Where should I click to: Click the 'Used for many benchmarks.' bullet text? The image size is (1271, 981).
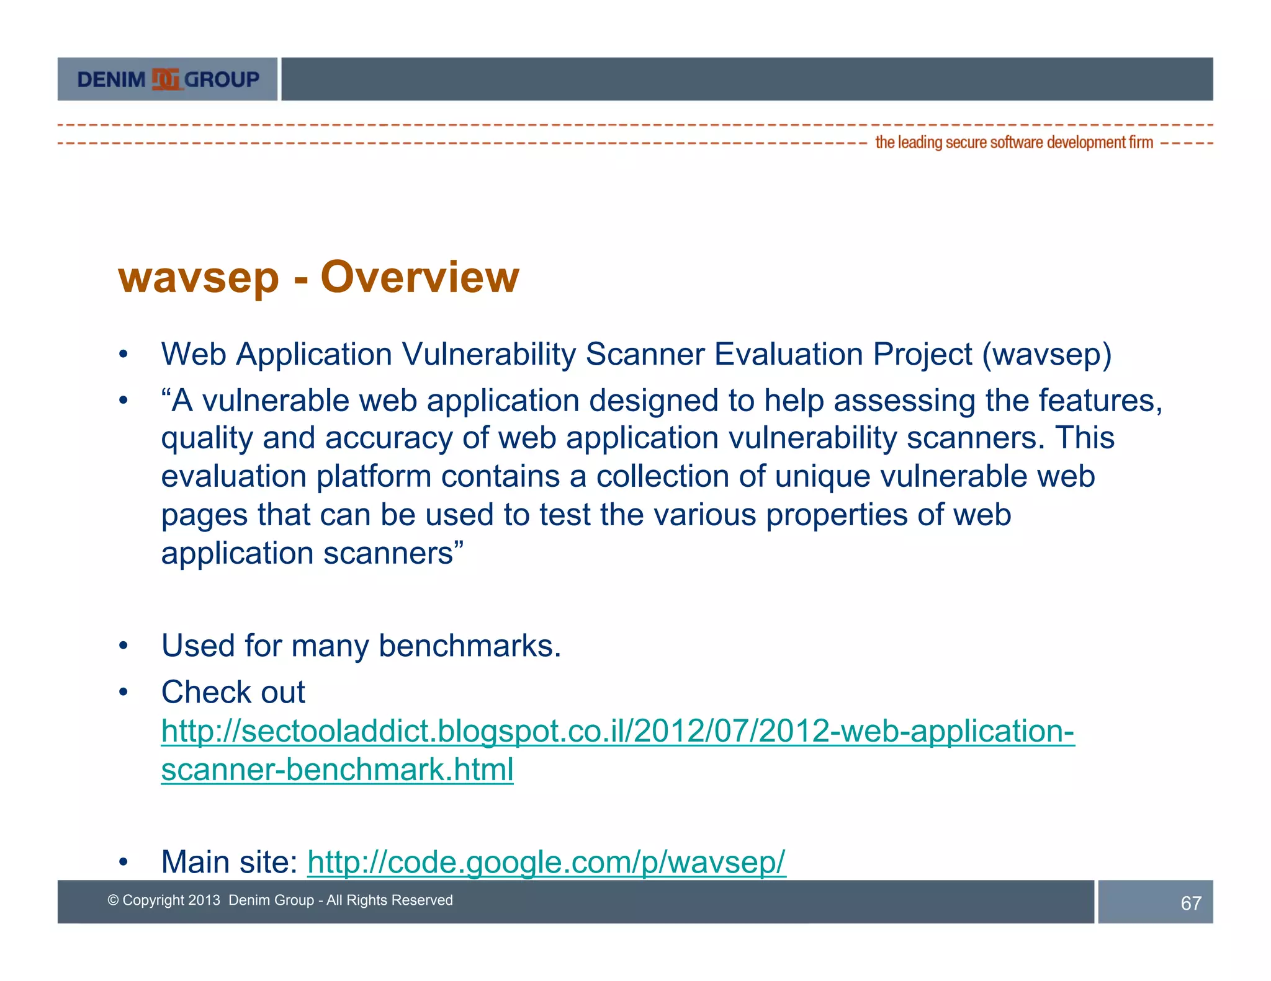pos(361,646)
